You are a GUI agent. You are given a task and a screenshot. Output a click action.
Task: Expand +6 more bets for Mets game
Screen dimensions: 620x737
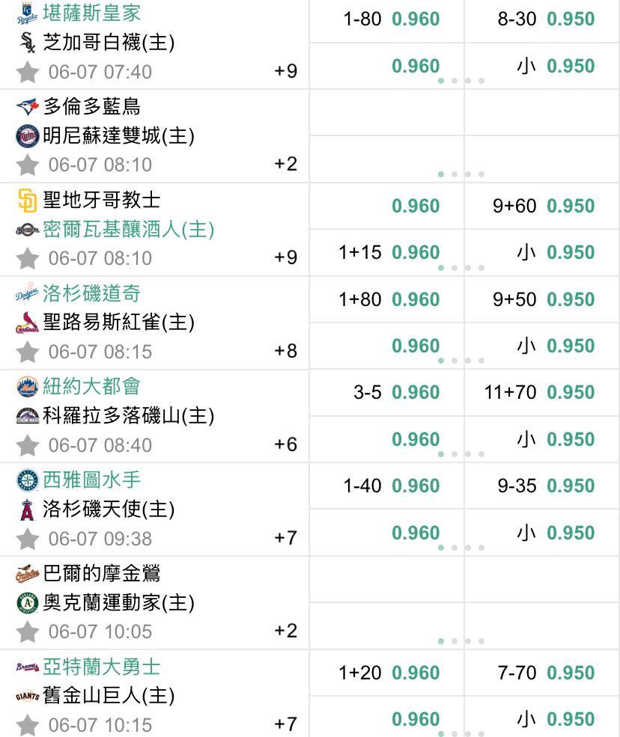coord(285,444)
